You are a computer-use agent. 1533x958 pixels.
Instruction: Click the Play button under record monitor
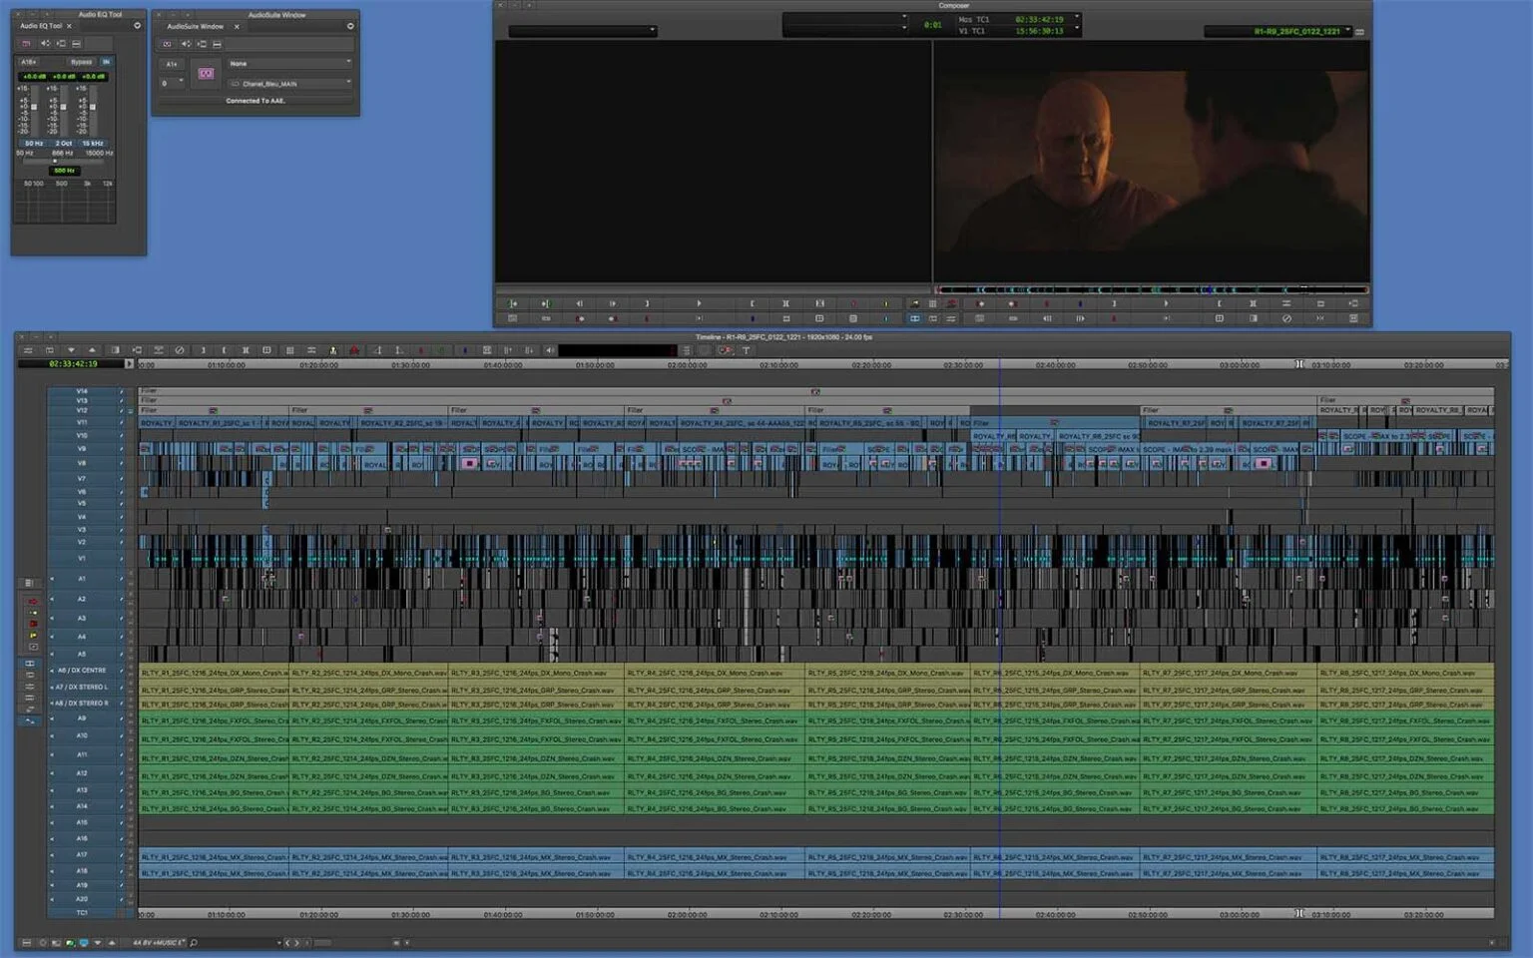click(x=1165, y=303)
